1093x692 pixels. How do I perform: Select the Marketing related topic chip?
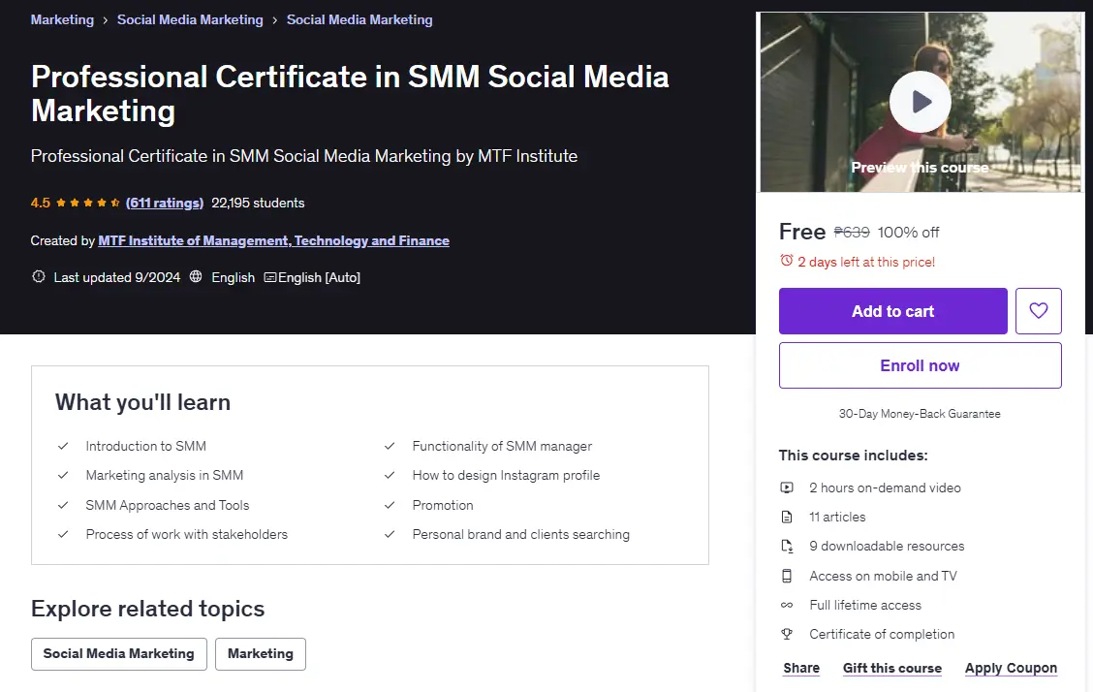tap(260, 653)
